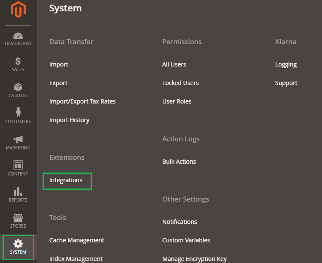Open Cache Management under Tools
This screenshot has width=322, height=263.
tap(77, 240)
